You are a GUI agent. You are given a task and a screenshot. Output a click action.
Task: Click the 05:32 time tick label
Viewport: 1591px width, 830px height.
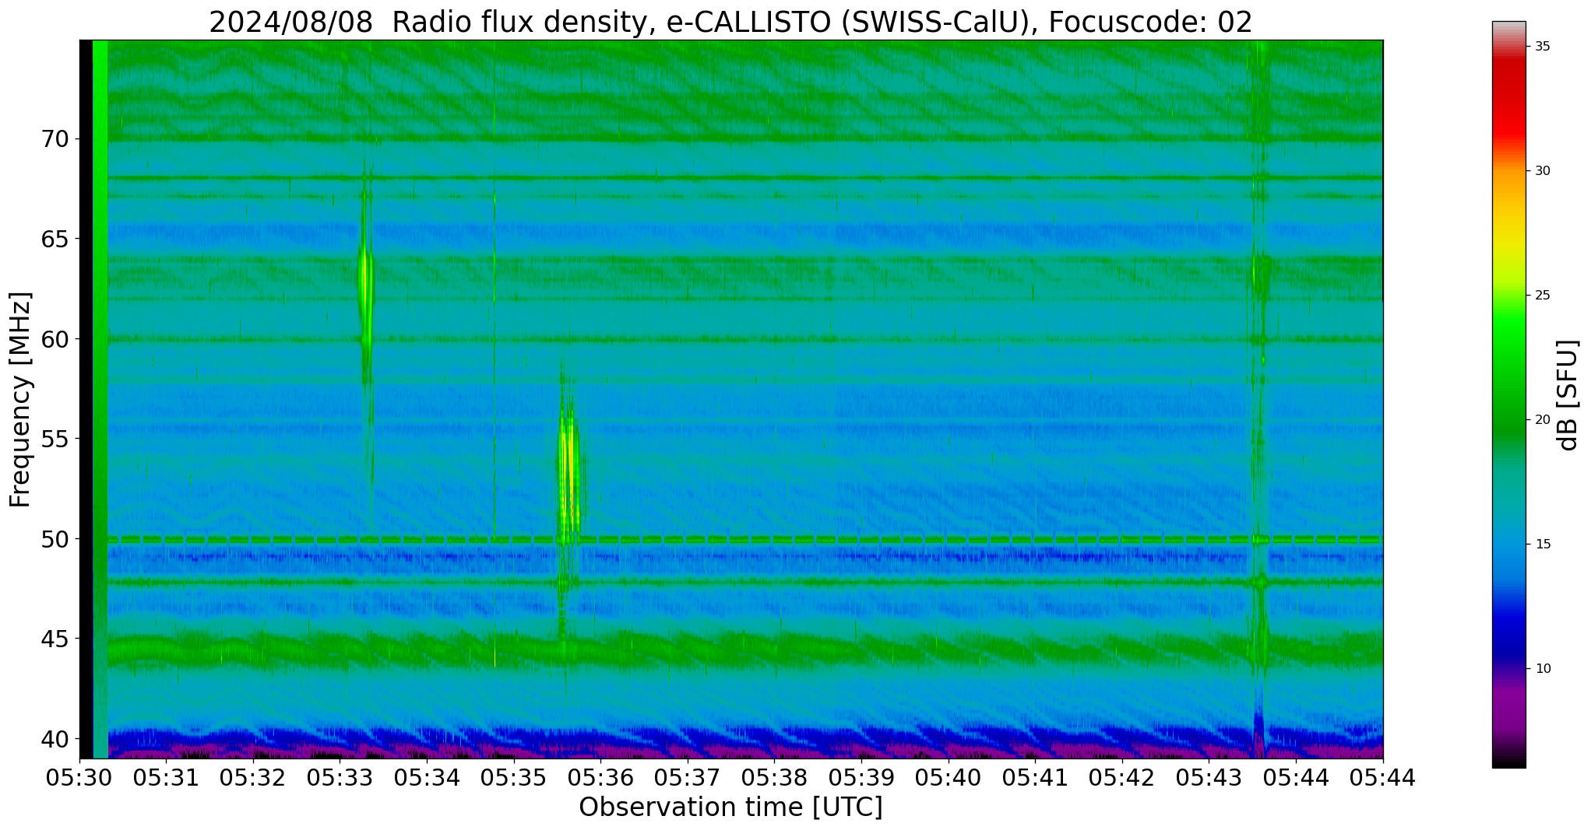pyautogui.click(x=253, y=776)
